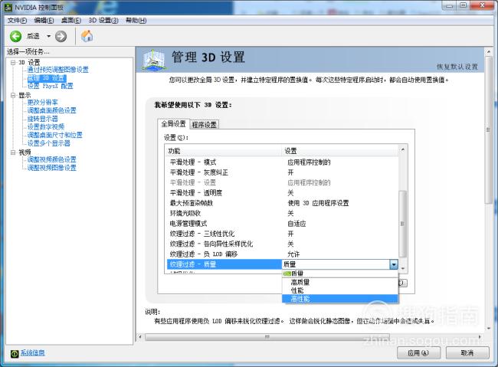498x367 pixels.
Task: Click the Forward arrow icon
Action: [x=61, y=36]
